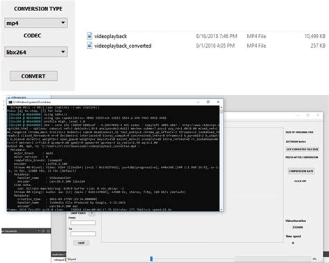The width and height of the screenshot is (329, 263).
Task: Click the video seek slider handle
Action: (151, 259)
